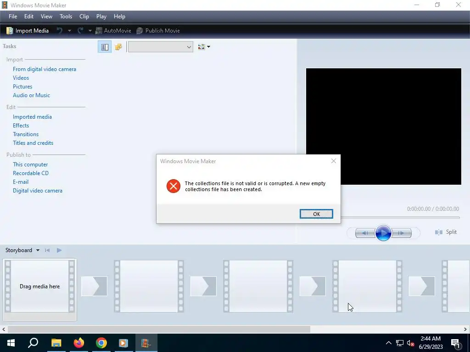The width and height of the screenshot is (470, 352).
Task: Click the media player taskbar icon
Action: (x=123, y=343)
